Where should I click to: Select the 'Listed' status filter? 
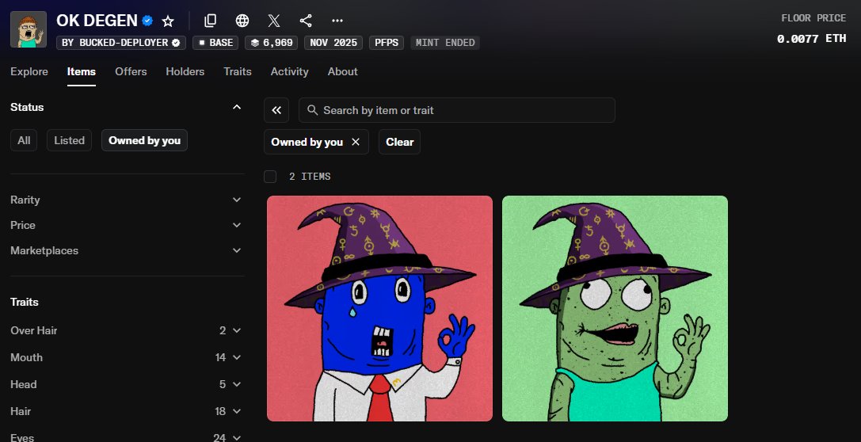tap(69, 140)
